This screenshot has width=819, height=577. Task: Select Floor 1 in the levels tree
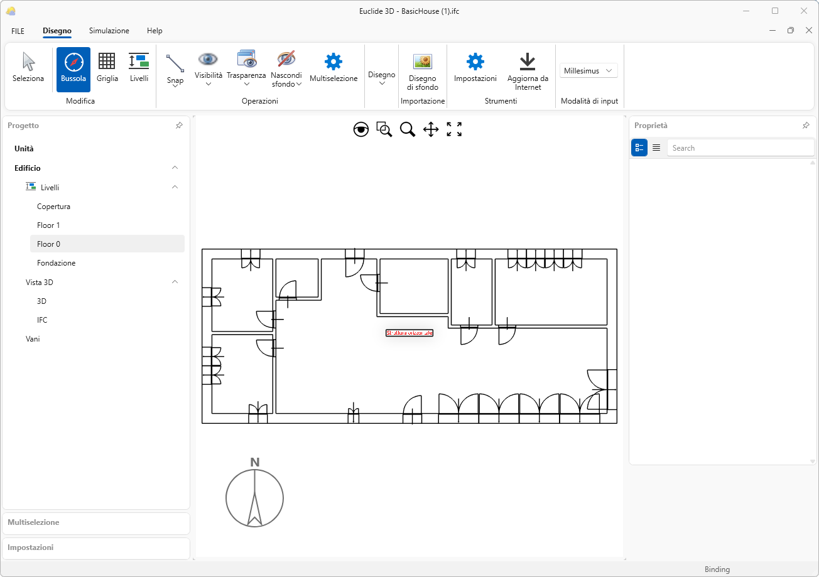(48, 225)
